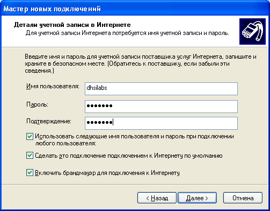Click inside the Подтверждение confirmation field
The image size is (270, 211).
click(x=161, y=123)
